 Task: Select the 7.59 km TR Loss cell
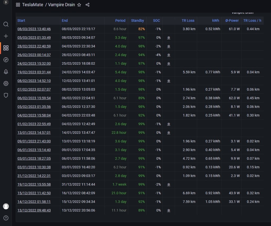pos(189,202)
